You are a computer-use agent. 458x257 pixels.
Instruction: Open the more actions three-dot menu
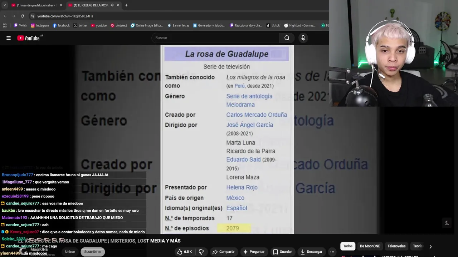pos(332,252)
